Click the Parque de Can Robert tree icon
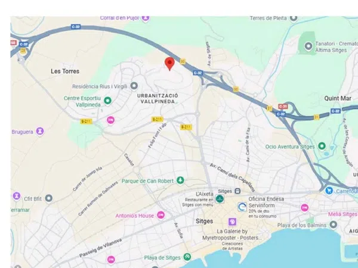Screen dimensions: 358x268 click(x=180, y=180)
